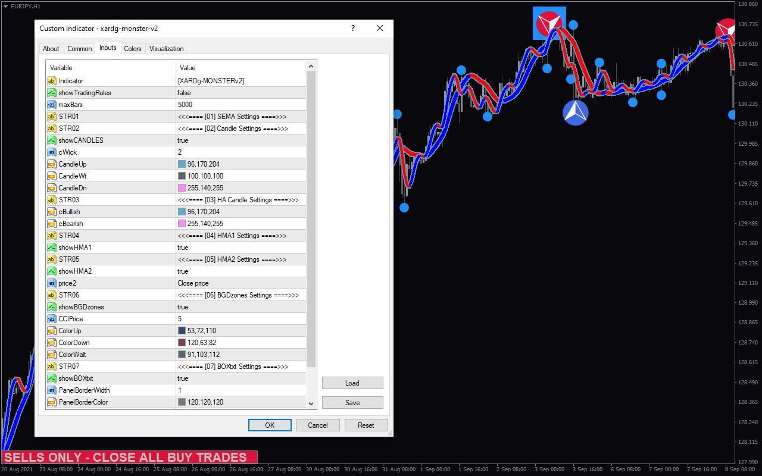
Task: Click the showBOXtxt boolean icon
Action: tap(51, 378)
